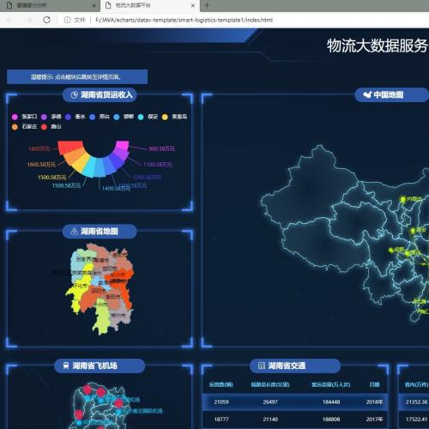This screenshot has width=429, height=429.
Task: Open the 湖南省货运收入 panel title
Action: [x=106, y=94]
